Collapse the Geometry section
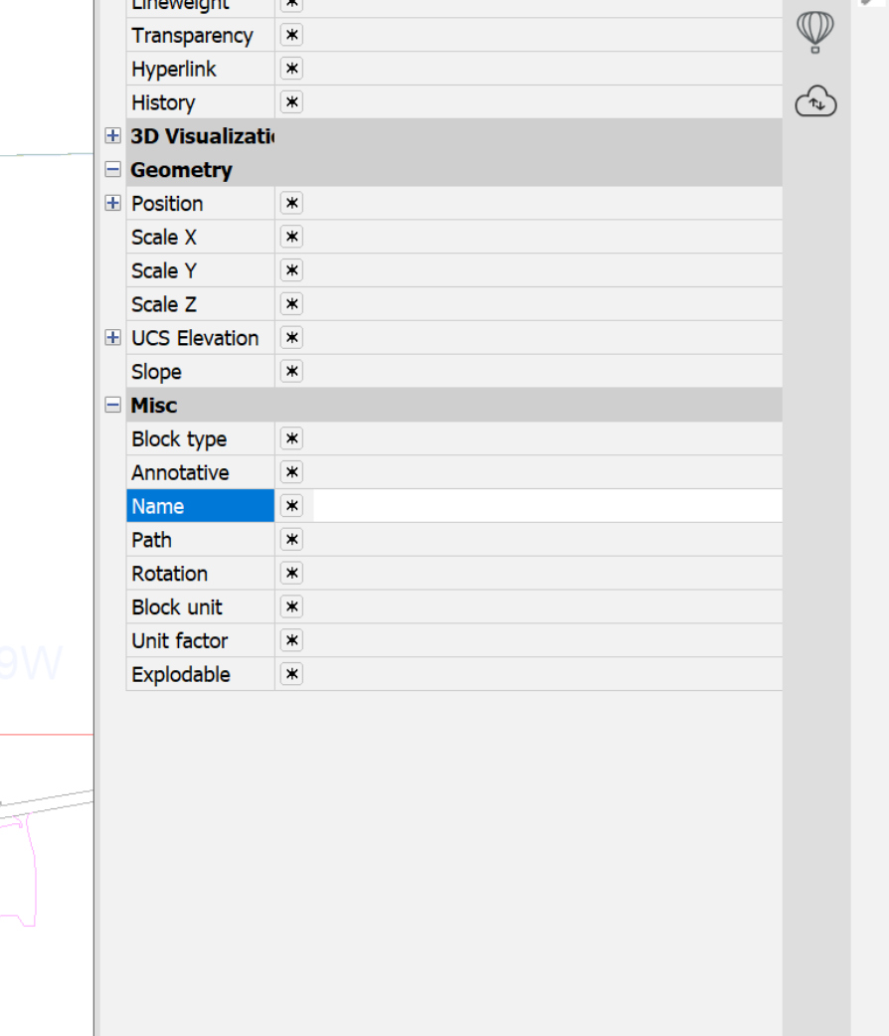Image resolution: width=889 pixels, height=1036 pixels. (112, 170)
